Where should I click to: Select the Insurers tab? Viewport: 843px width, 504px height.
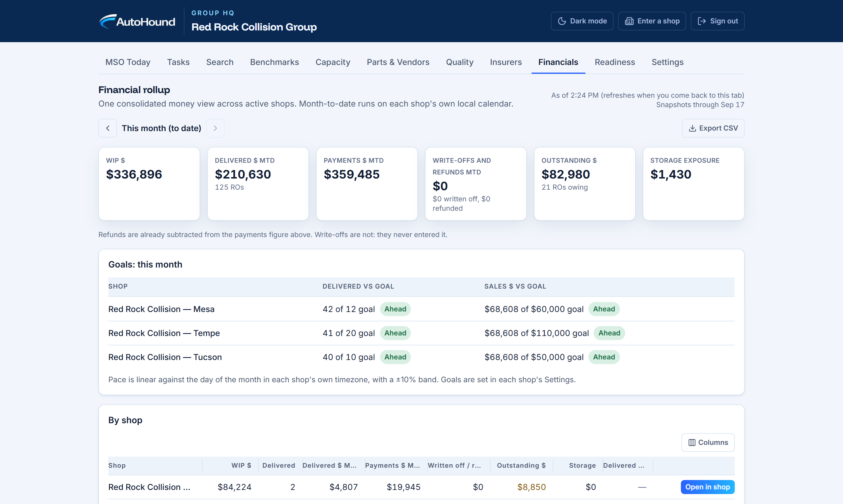(506, 62)
